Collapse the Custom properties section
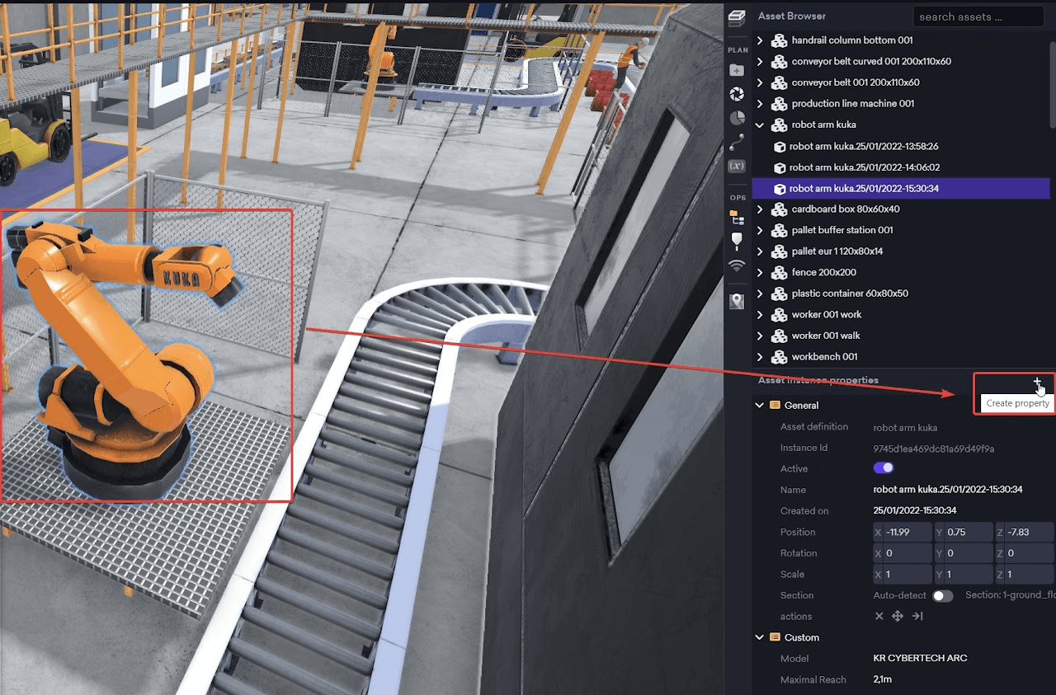 [760, 637]
